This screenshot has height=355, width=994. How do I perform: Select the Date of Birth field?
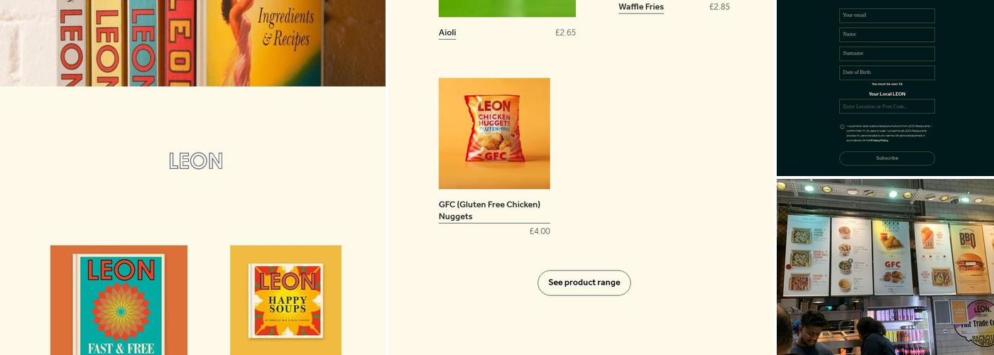pos(887,73)
